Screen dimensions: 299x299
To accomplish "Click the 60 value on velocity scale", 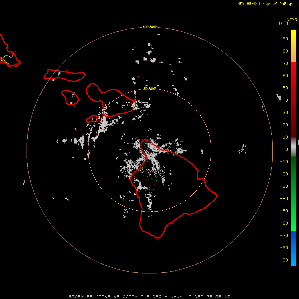I will [x=285, y=75].
